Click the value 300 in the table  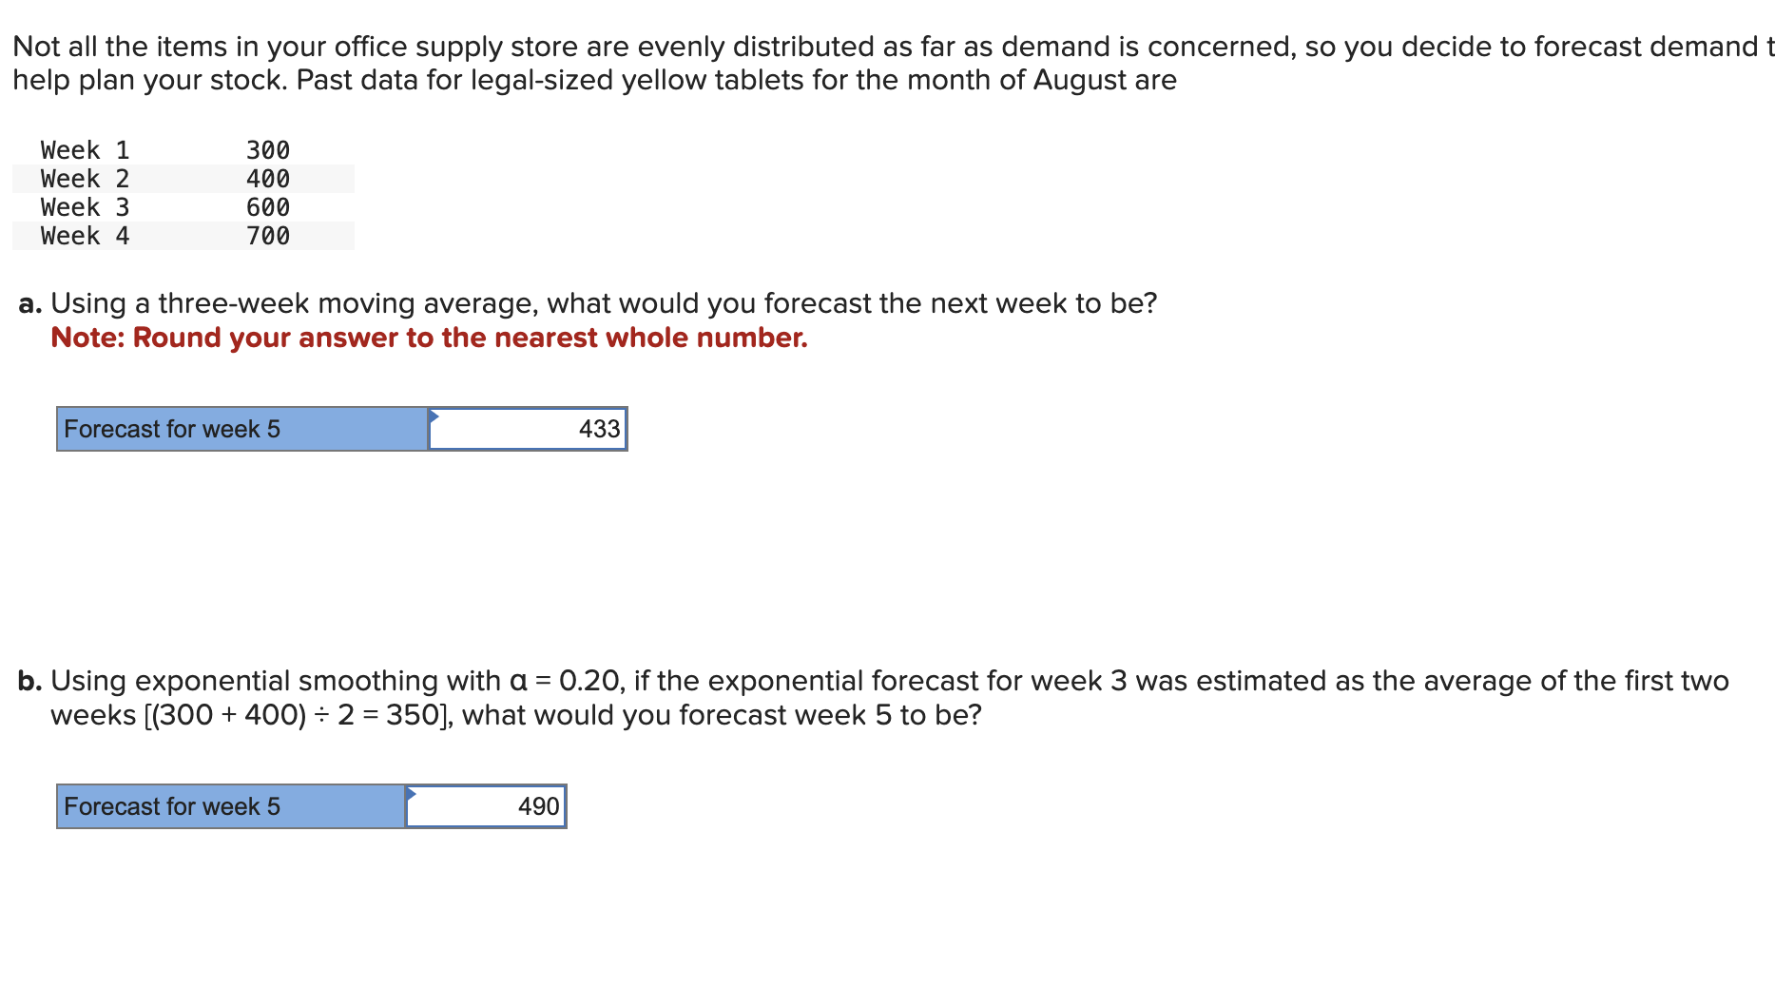click(267, 149)
